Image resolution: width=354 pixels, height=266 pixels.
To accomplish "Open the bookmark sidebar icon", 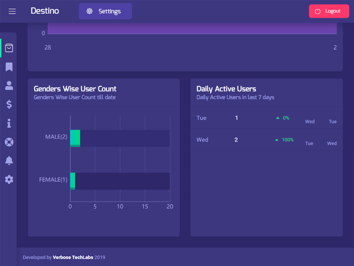I will (9, 67).
